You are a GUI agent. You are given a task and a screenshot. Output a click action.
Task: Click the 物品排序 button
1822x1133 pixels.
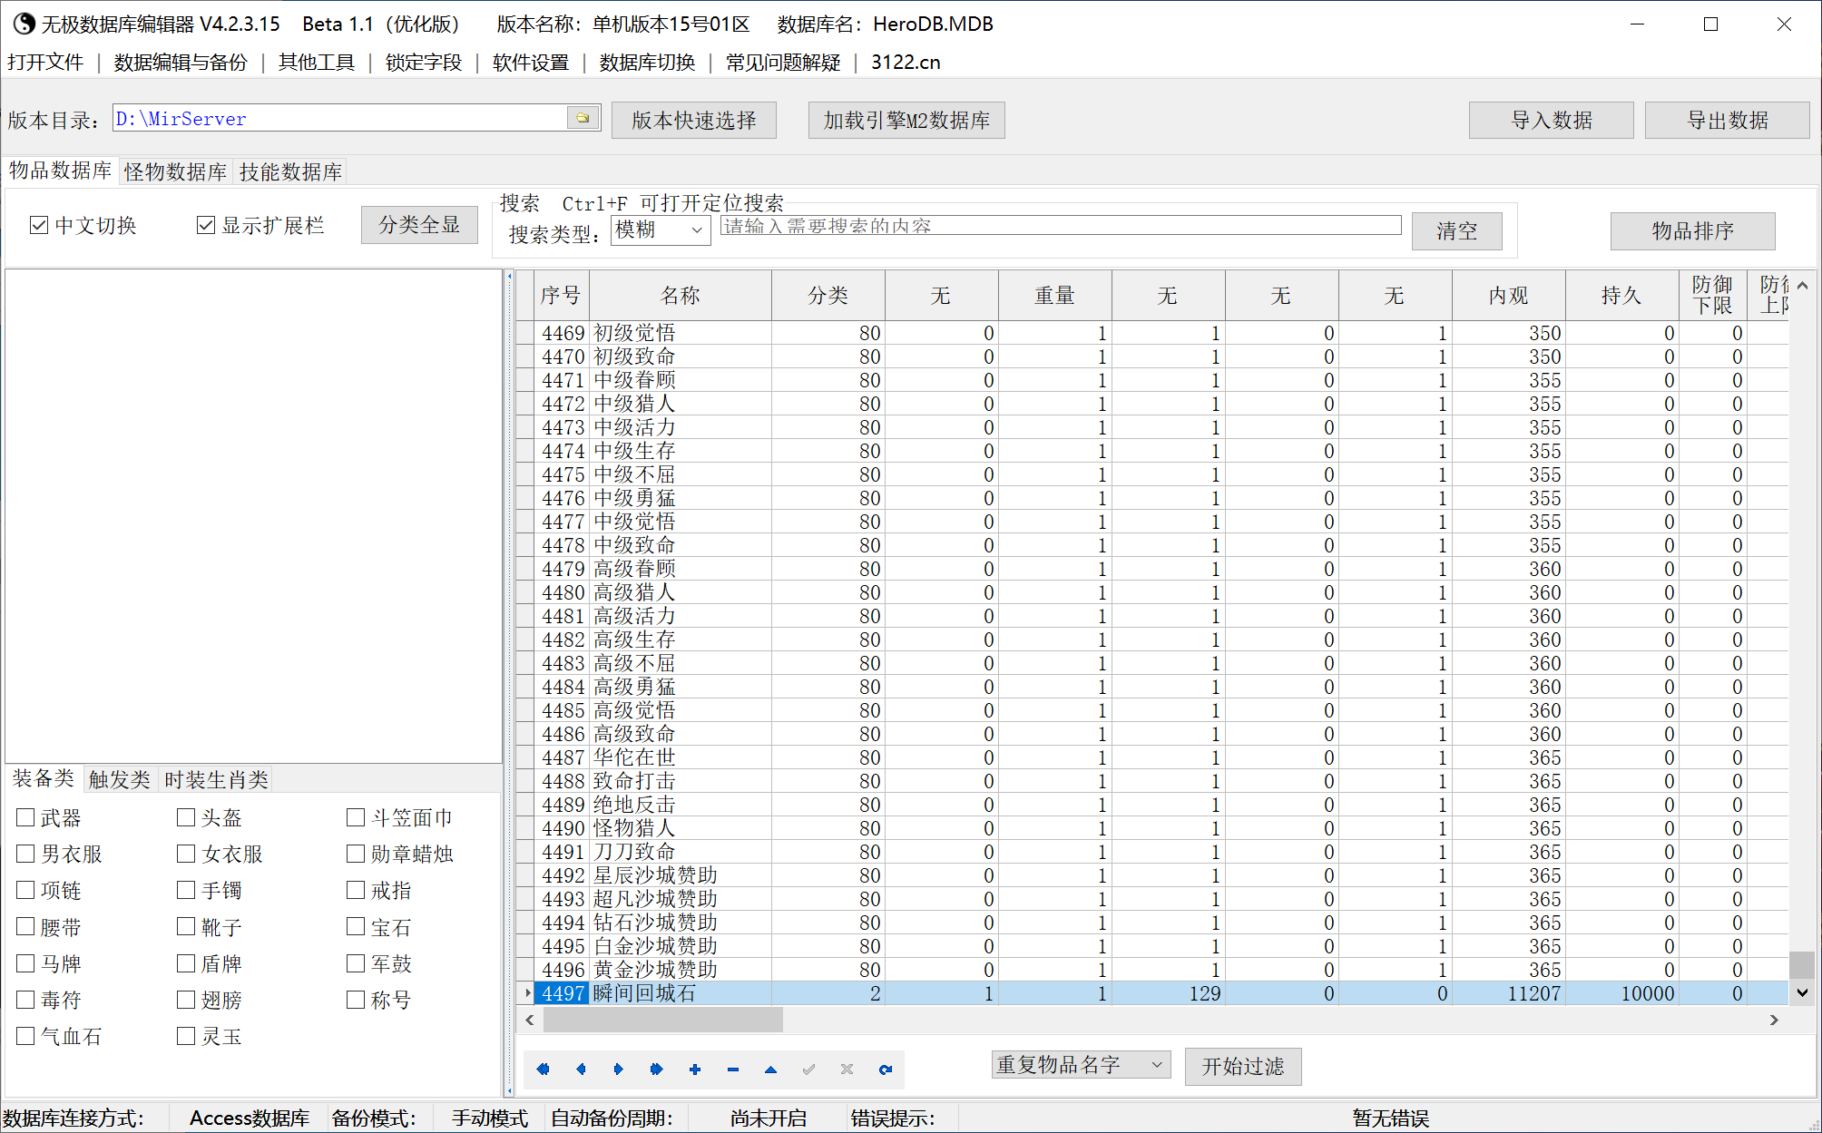point(1692,231)
